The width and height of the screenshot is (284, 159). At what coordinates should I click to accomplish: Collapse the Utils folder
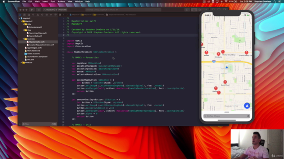coord(24,24)
